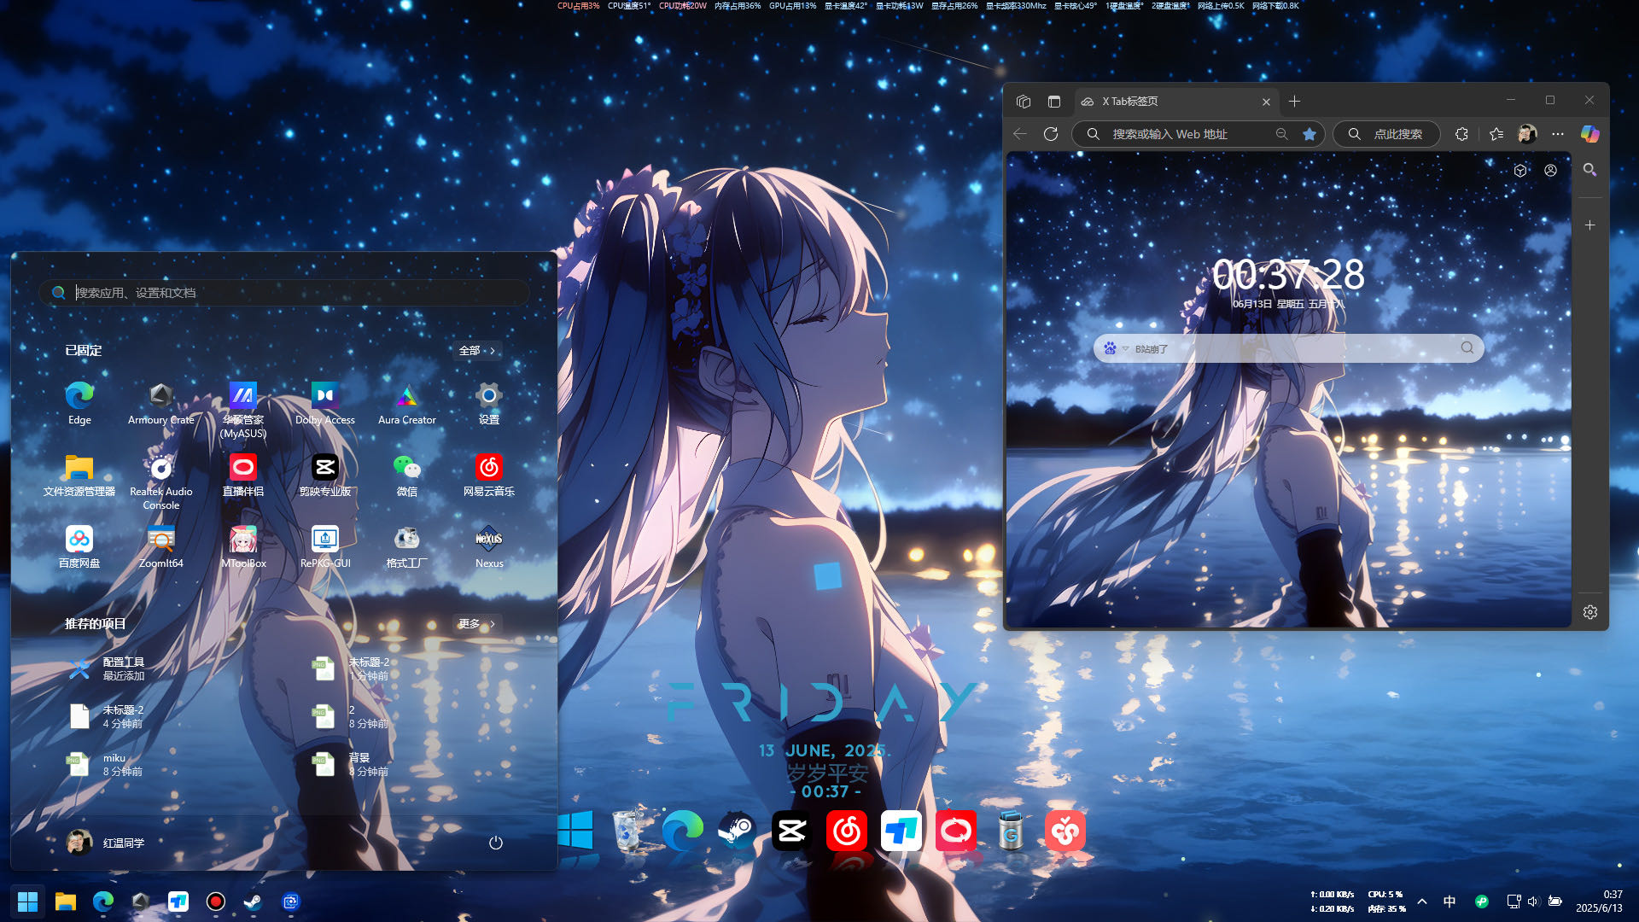This screenshot has height=922, width=1639.
Task: Launch RePKG-GUI pinned app
Action: point(325,546)
